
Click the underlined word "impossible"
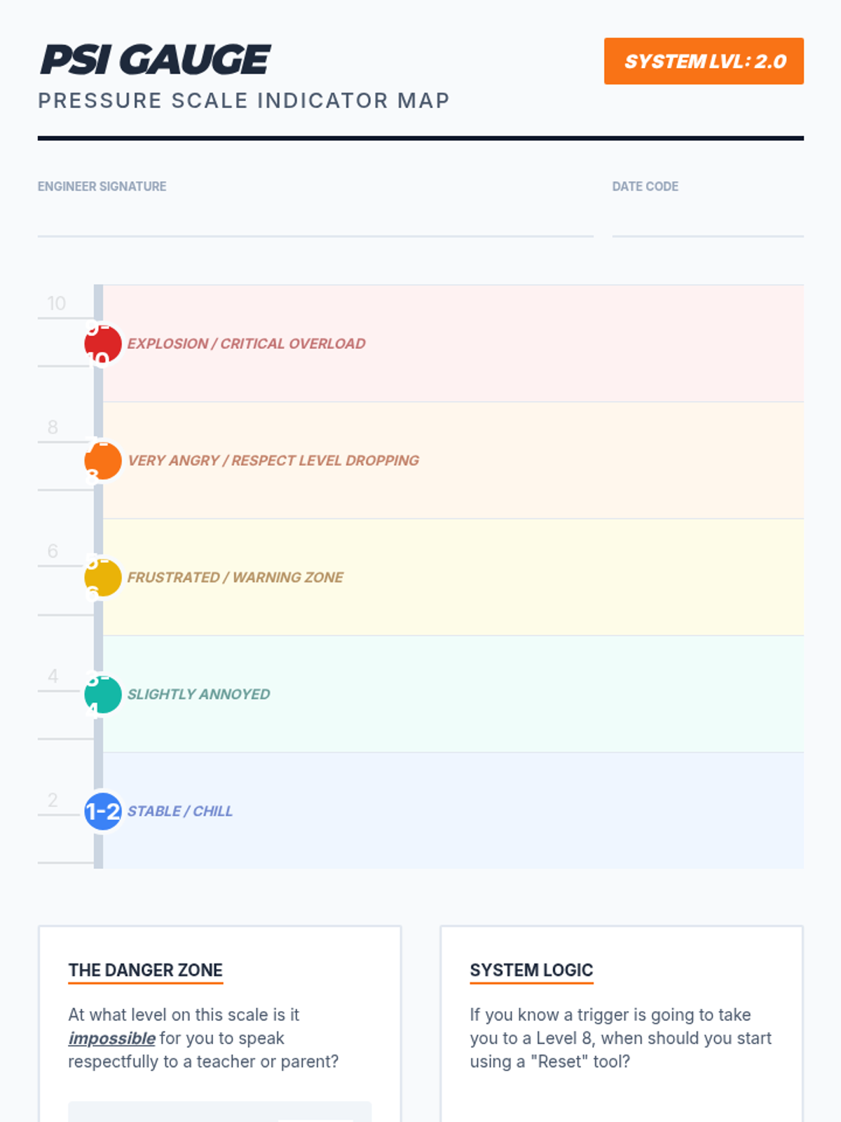(x=111, y=1039)
